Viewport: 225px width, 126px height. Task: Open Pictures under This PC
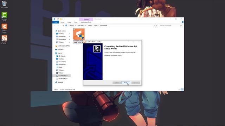tap(61, 70)
